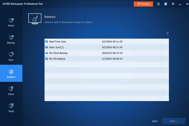Open the Tools section
The width and height of the screenshot is (189, 126).
pos(11,108)
